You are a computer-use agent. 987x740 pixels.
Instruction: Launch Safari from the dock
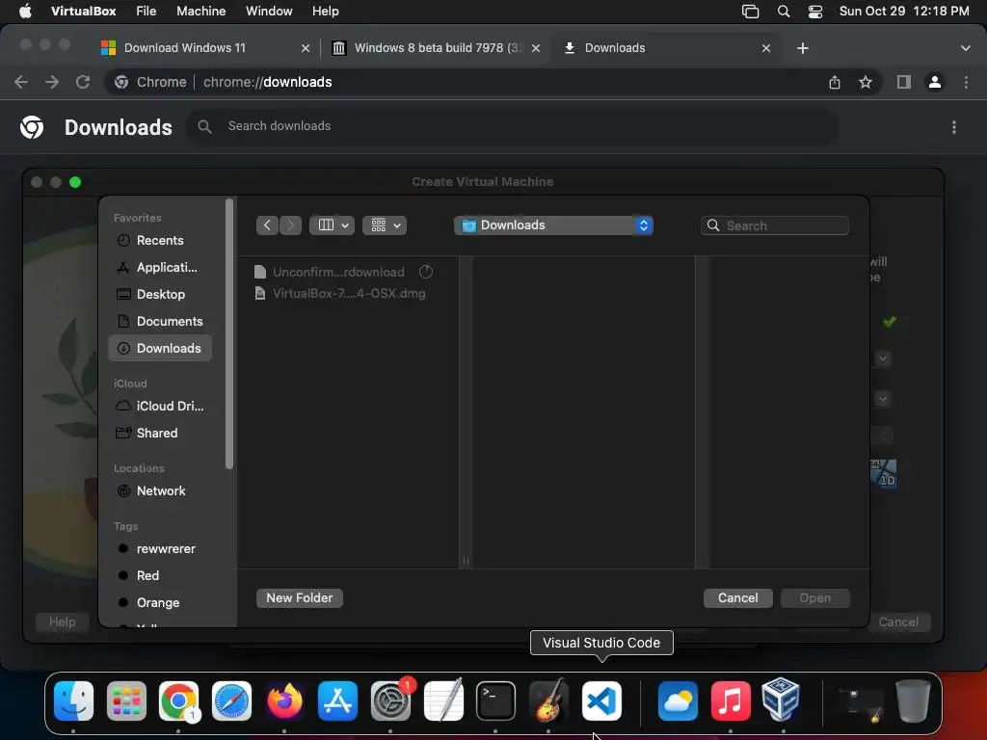(x=231, y=700)
